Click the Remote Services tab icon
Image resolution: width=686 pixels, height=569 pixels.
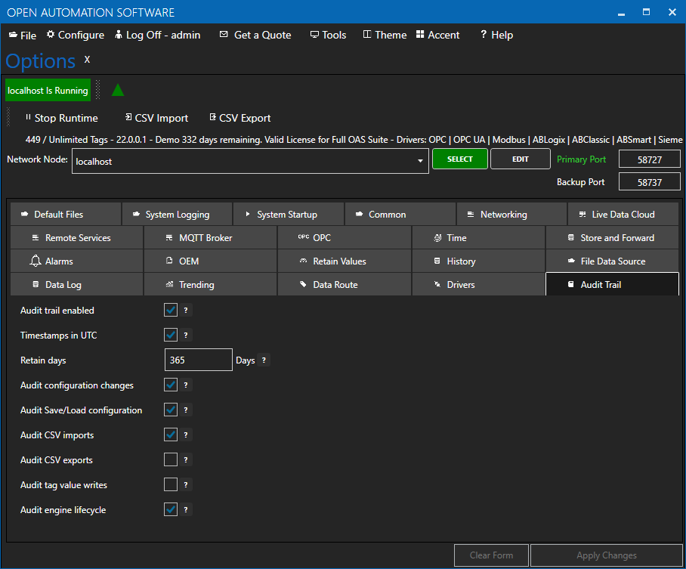(x=36, y=238)
